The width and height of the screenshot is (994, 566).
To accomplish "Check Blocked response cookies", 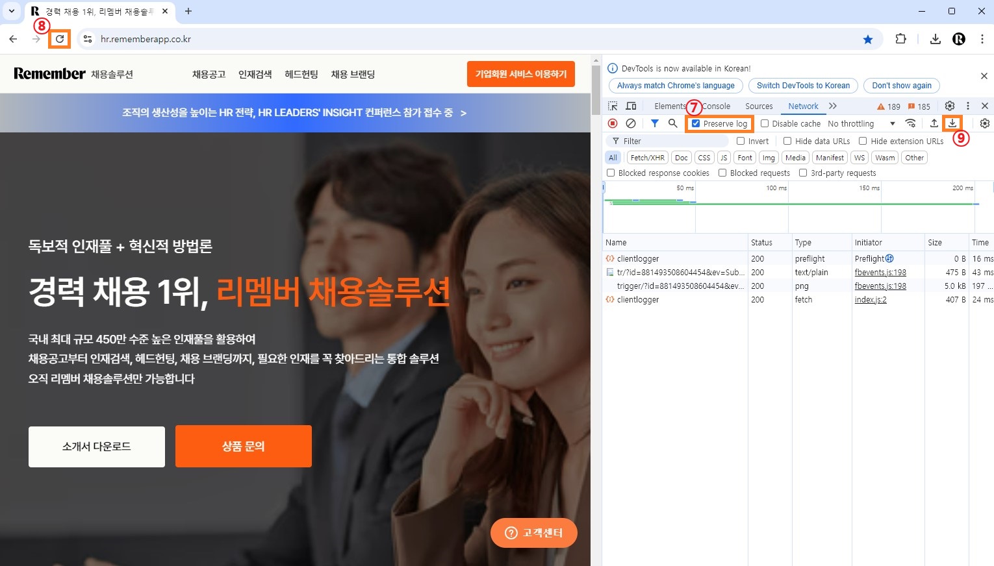I will pos(611,173).
